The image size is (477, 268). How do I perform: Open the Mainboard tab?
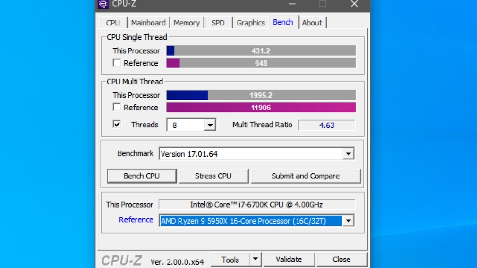tap(148, 23)
